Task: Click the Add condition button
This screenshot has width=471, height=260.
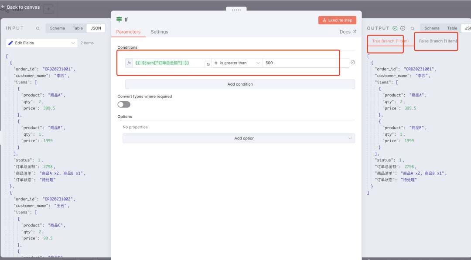Action: [x=240, y=84]
